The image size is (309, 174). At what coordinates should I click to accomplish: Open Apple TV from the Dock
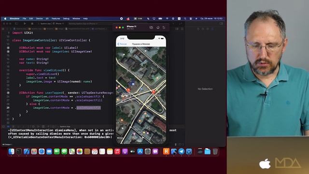tap(132, 151)
